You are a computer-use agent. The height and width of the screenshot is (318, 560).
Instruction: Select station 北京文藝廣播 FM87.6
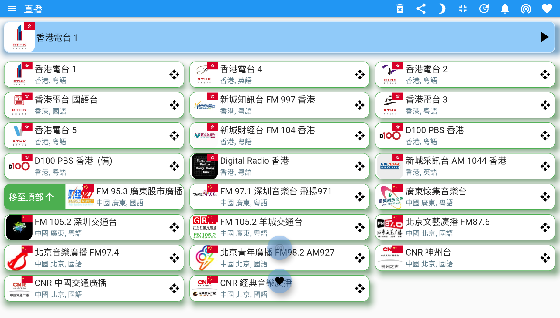coord(465,227)
